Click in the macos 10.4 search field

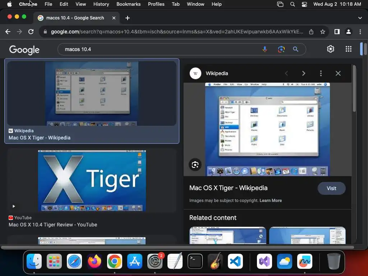coord(160,49)
